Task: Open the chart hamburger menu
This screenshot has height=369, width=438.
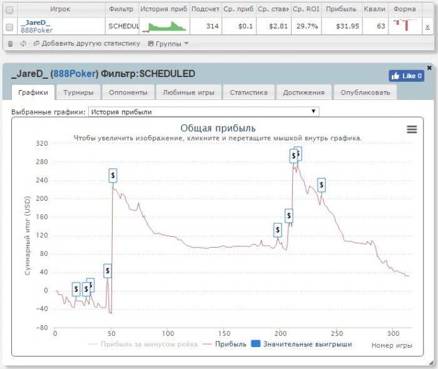Action: [x=412, y=129]
